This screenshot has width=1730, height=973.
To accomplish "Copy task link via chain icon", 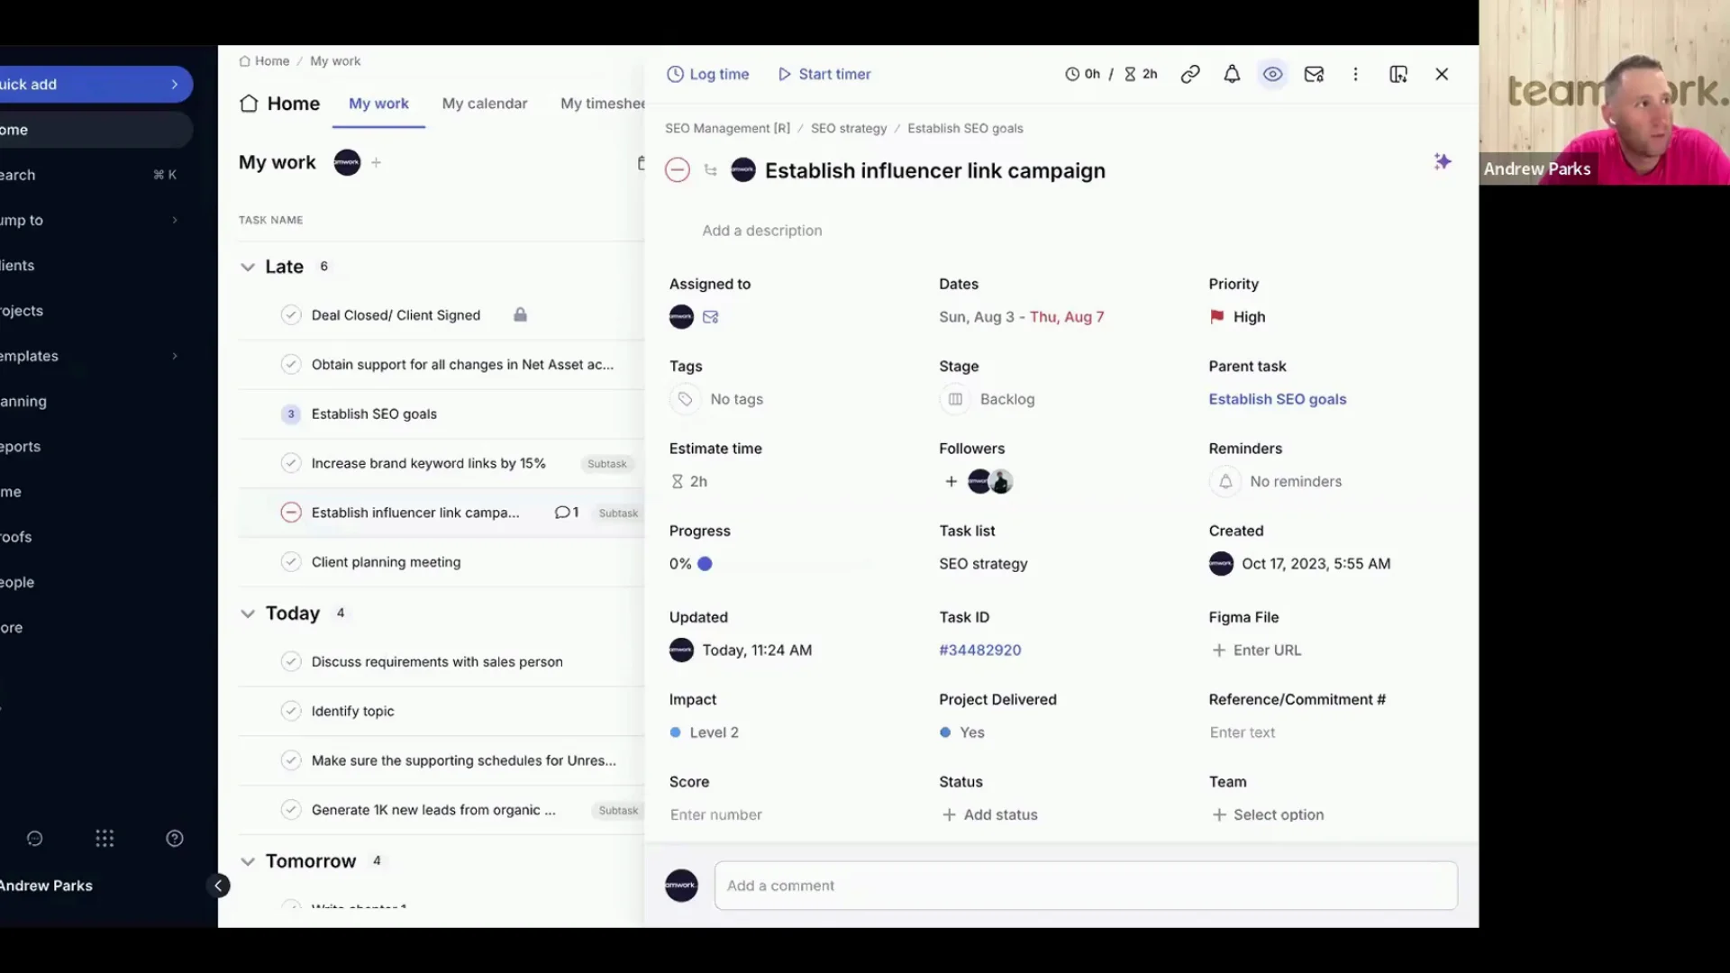I will 1190,74.
